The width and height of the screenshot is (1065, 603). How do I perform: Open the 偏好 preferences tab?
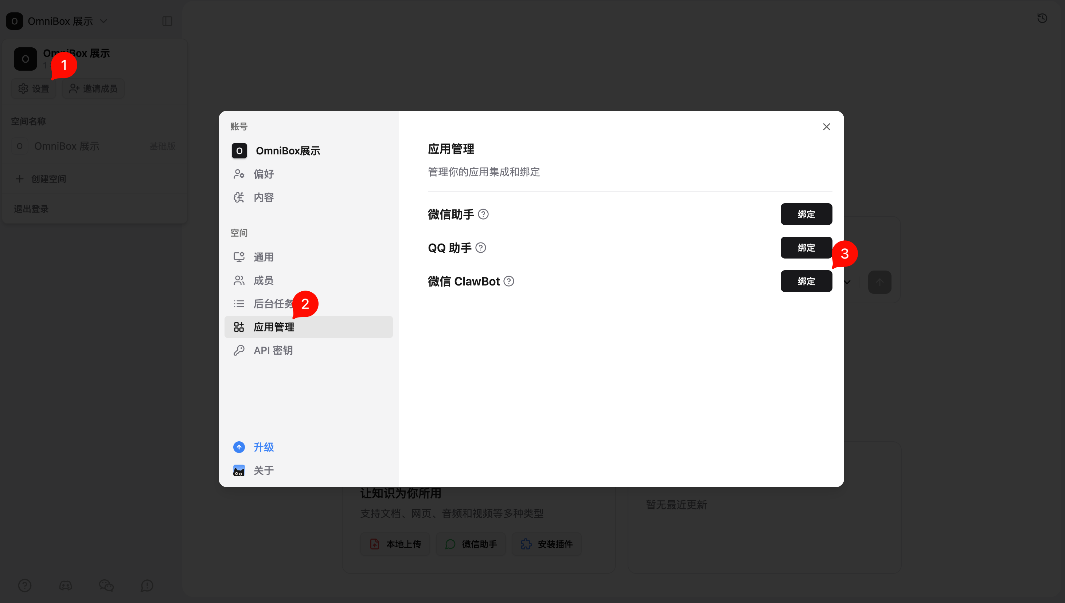pos(264,174)
